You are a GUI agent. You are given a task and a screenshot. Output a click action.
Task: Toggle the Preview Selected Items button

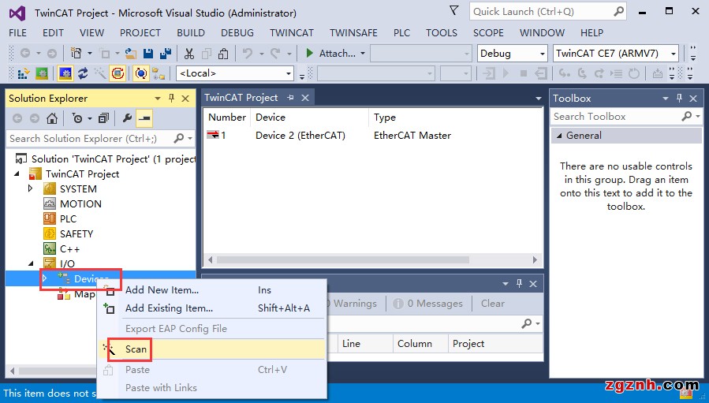144,119
